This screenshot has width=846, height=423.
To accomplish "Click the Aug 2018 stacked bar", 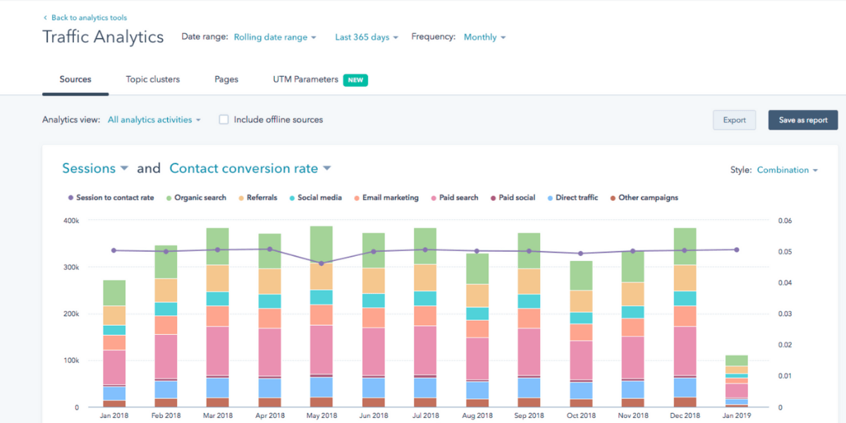I will pyautogui.click(x=477, y=331).
